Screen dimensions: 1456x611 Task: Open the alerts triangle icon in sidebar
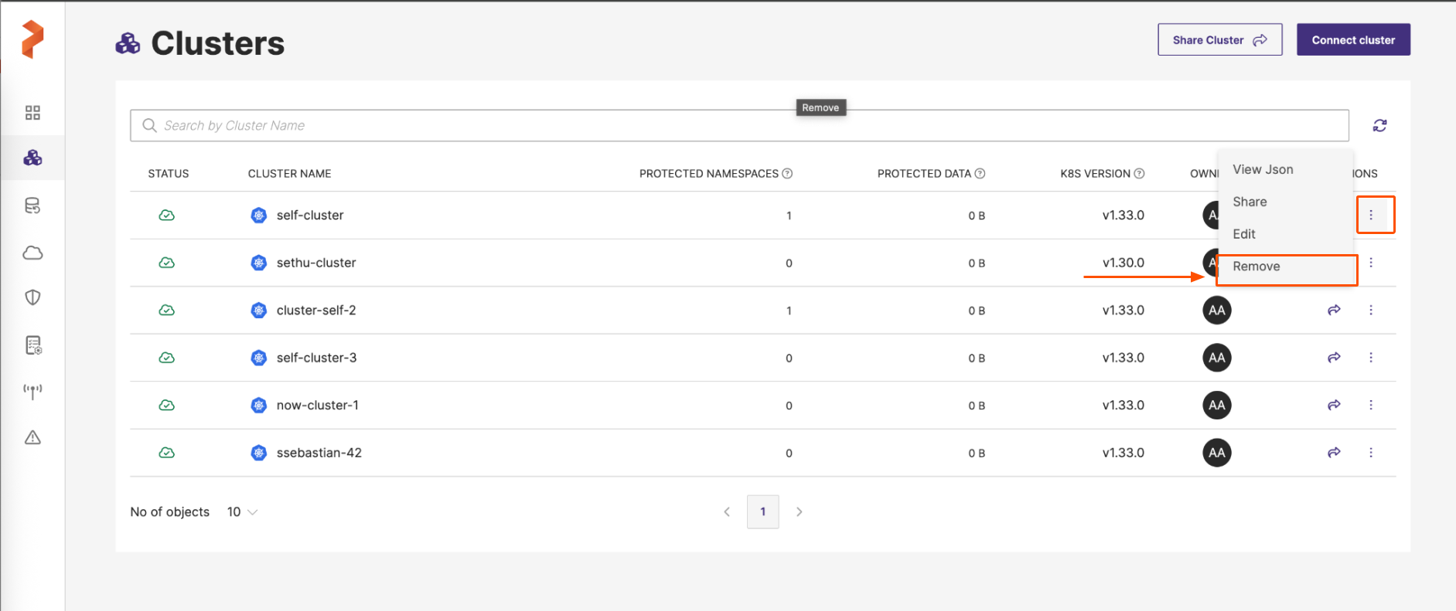(x=32, y=438)
